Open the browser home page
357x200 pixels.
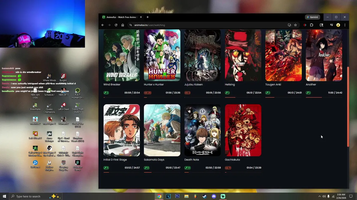[x=123, y=25]
